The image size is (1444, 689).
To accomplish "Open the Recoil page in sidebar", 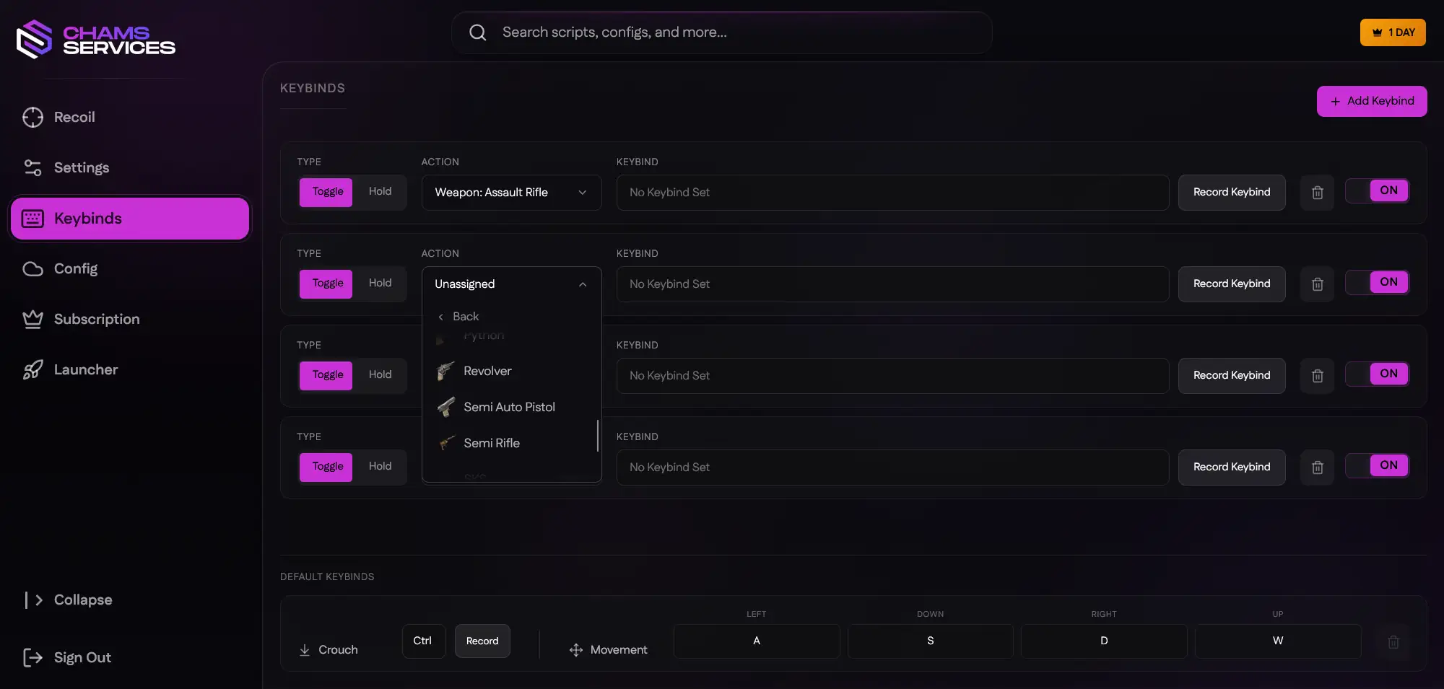I will point(74,117).
